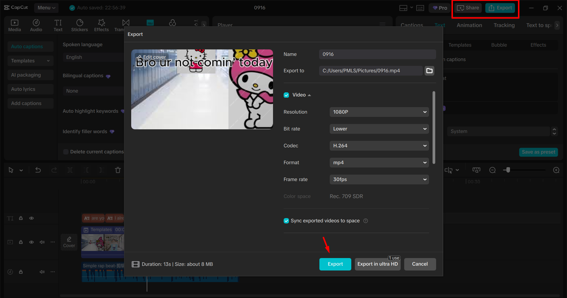Click the sync help question mark
The image size is (567, 298).
point(365,221)
